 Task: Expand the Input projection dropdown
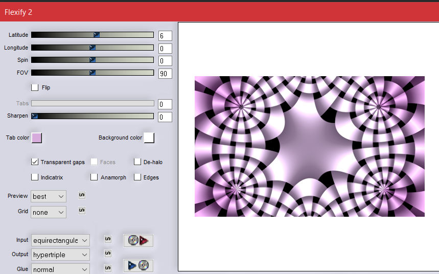(x=60, y=240)
